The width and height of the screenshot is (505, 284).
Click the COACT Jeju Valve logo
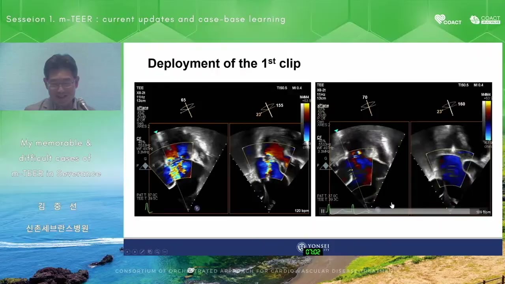tap(485, 20)
